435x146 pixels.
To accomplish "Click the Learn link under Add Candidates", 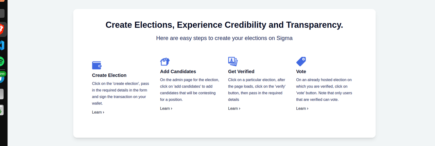I will pyautogui.click(x=166, y=108).
